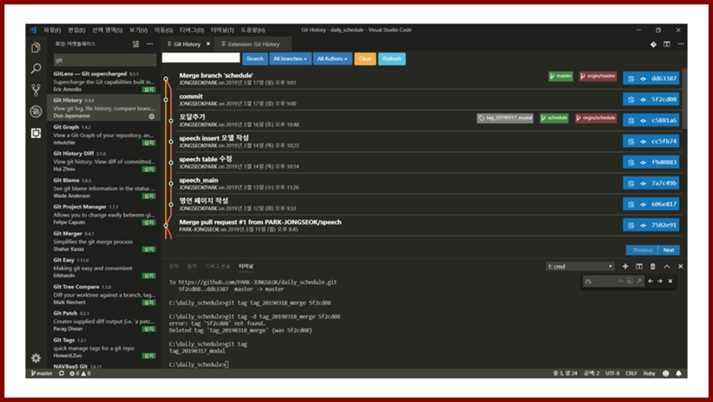This screenshot has height=402, width=713.
Task: Open the All Authors dropdown
Action: point(332,59)
